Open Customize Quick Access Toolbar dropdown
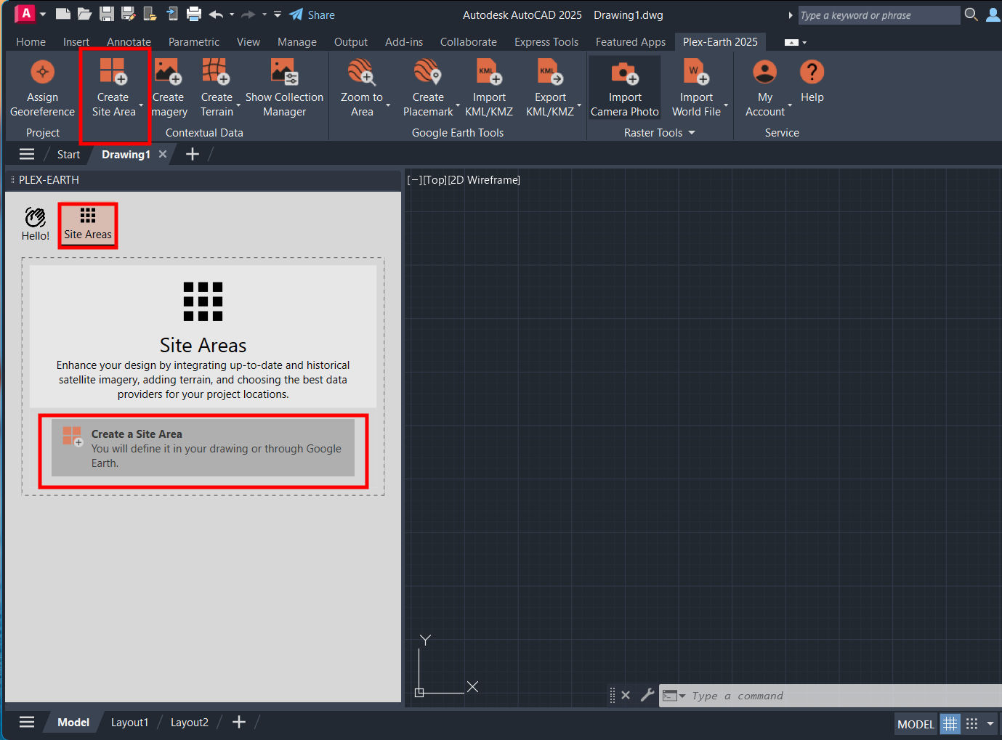Image resolution: width=1002 pixels, height=740 pixels. click(278, 15)
